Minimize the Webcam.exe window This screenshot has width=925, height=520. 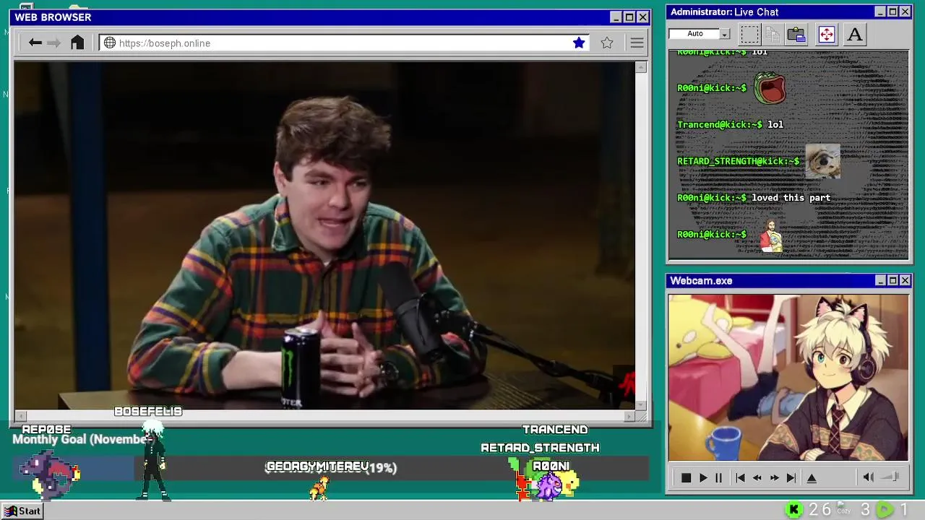[x=880, y=280]
